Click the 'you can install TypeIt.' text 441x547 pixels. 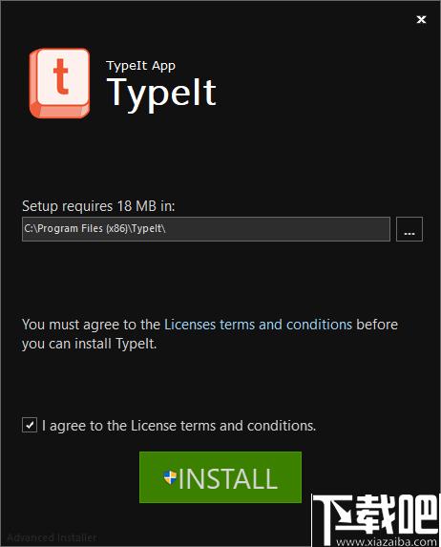(90, 344)
